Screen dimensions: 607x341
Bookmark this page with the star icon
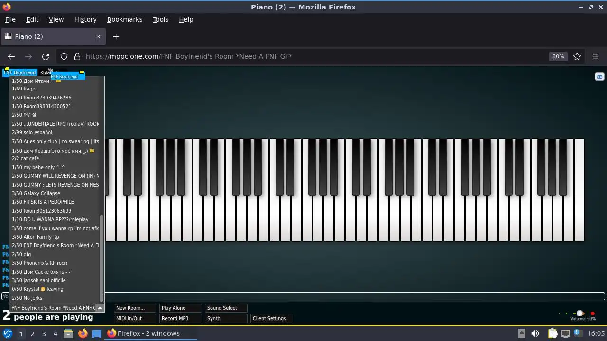click(577, 56)
